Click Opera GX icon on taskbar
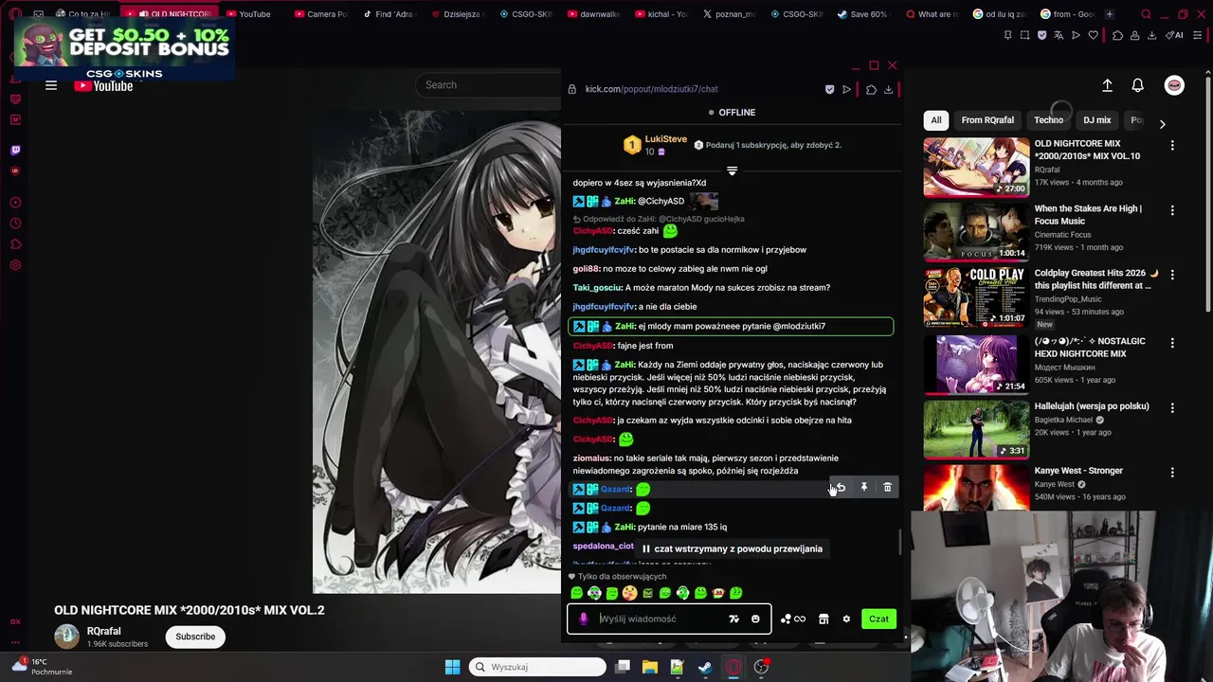The width and height of the screenshot is (1213, 682). point(733,667)
